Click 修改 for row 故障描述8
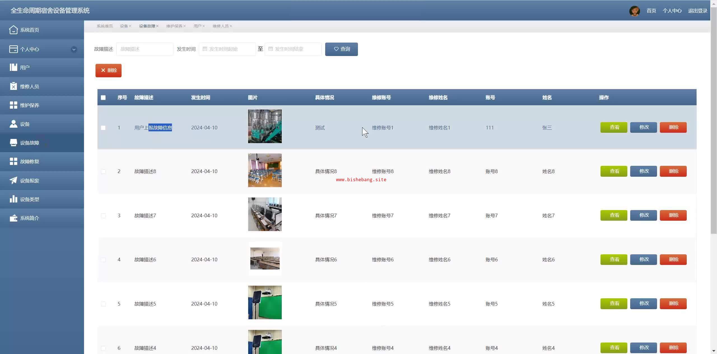The height and width of the screenshot is (354, 717). pyautogui.click(x=643, y=171)
